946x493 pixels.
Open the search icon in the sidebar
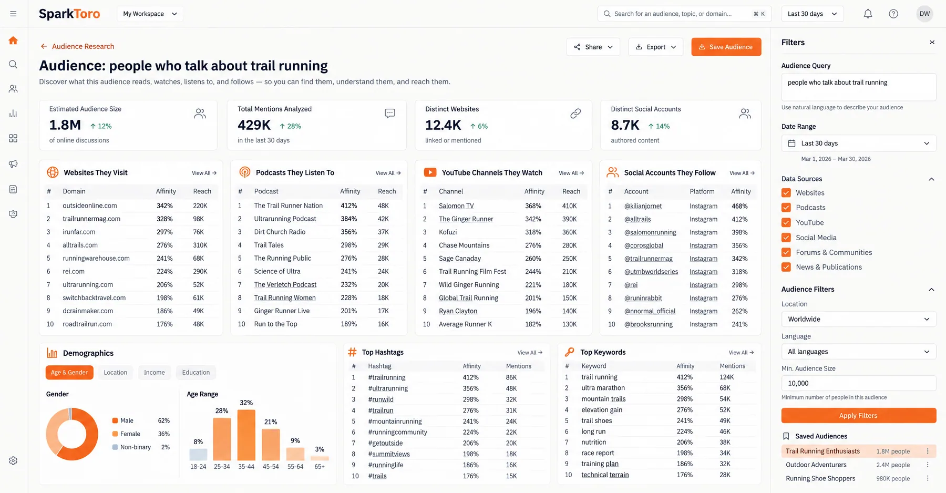(x=13, y=64)
